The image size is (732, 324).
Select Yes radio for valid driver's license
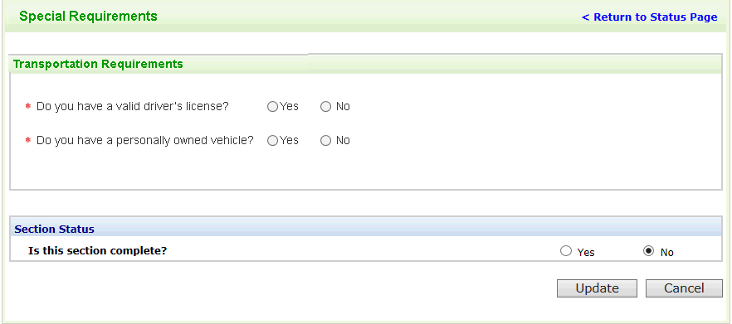tap(272, 107)
